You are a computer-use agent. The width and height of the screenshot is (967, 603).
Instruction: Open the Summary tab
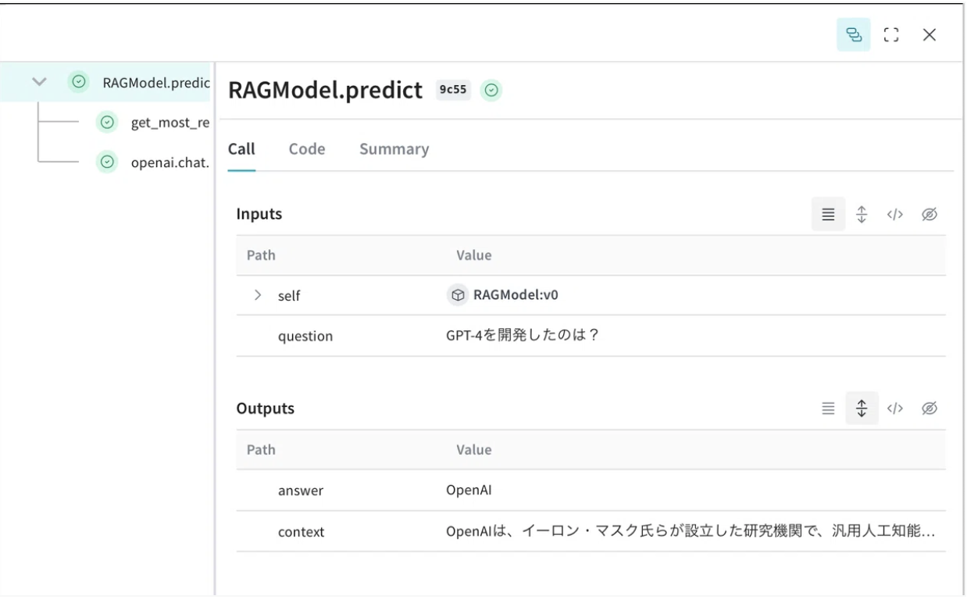pos(394,149)
